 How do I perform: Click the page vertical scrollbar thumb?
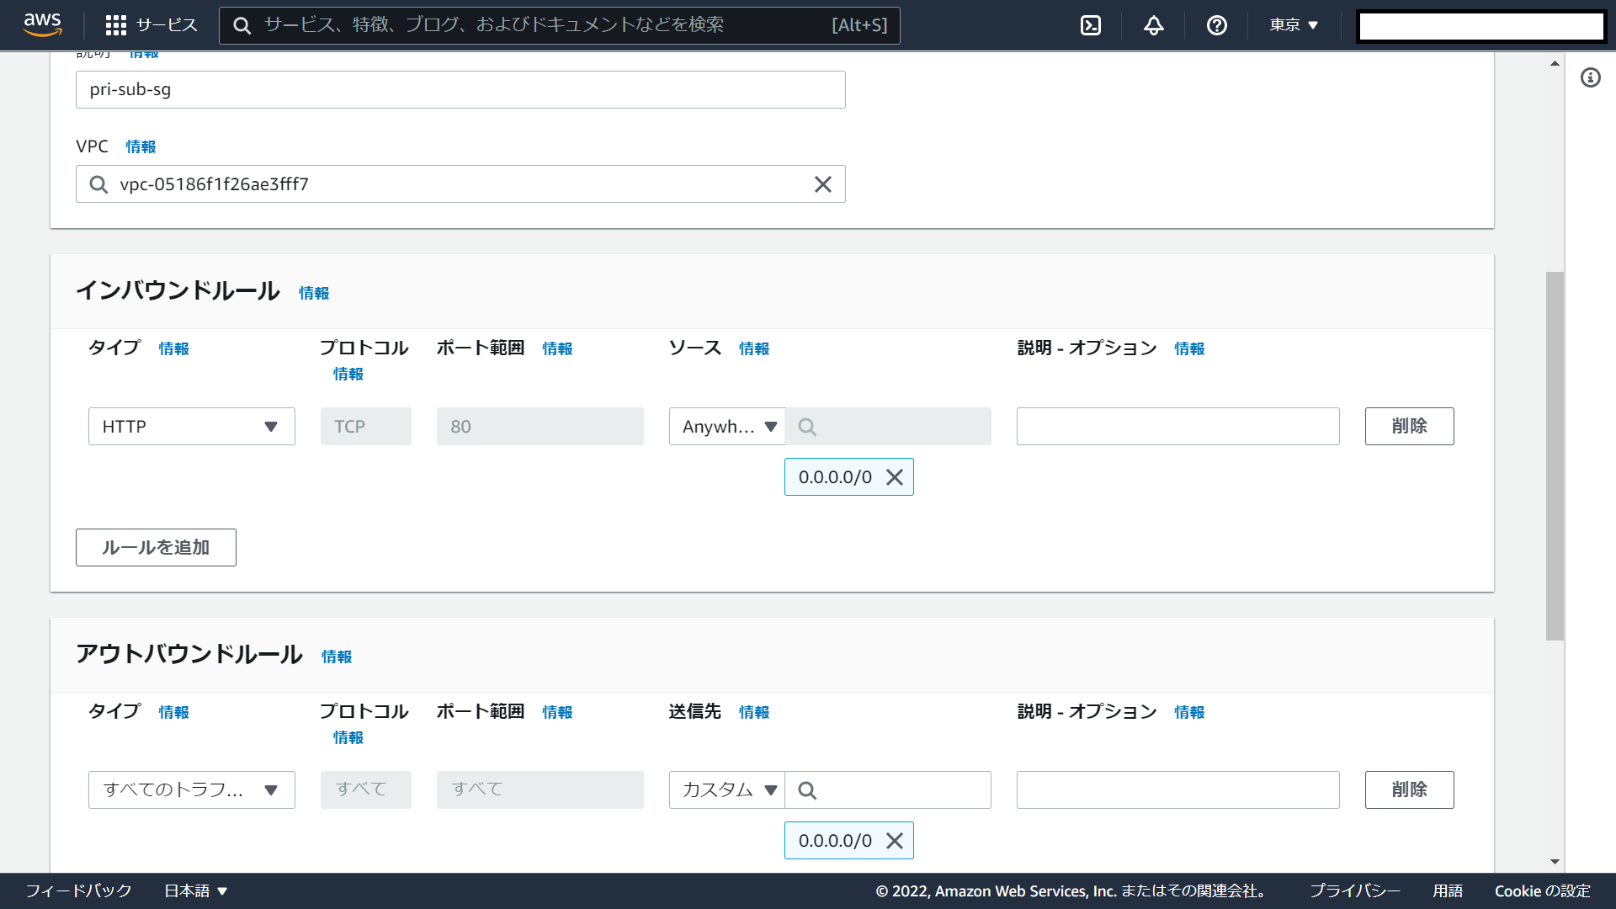click(1555, 454)
